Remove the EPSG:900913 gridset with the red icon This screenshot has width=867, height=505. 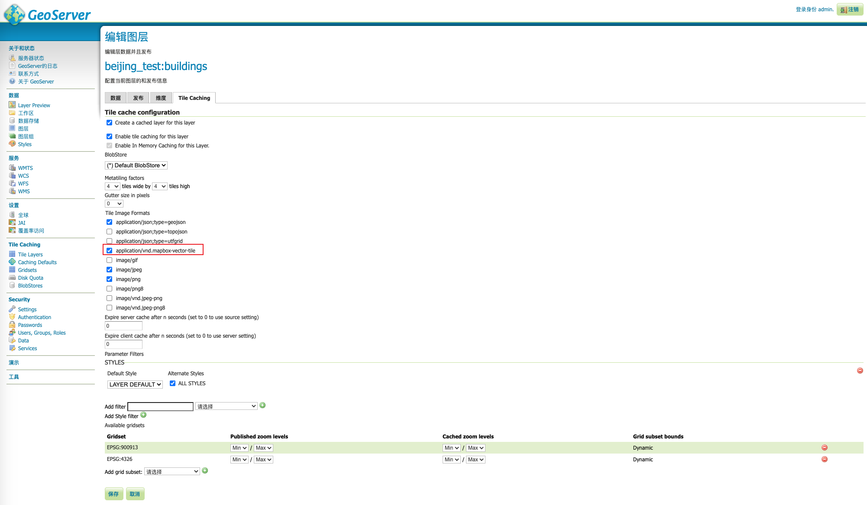(824, 448)
